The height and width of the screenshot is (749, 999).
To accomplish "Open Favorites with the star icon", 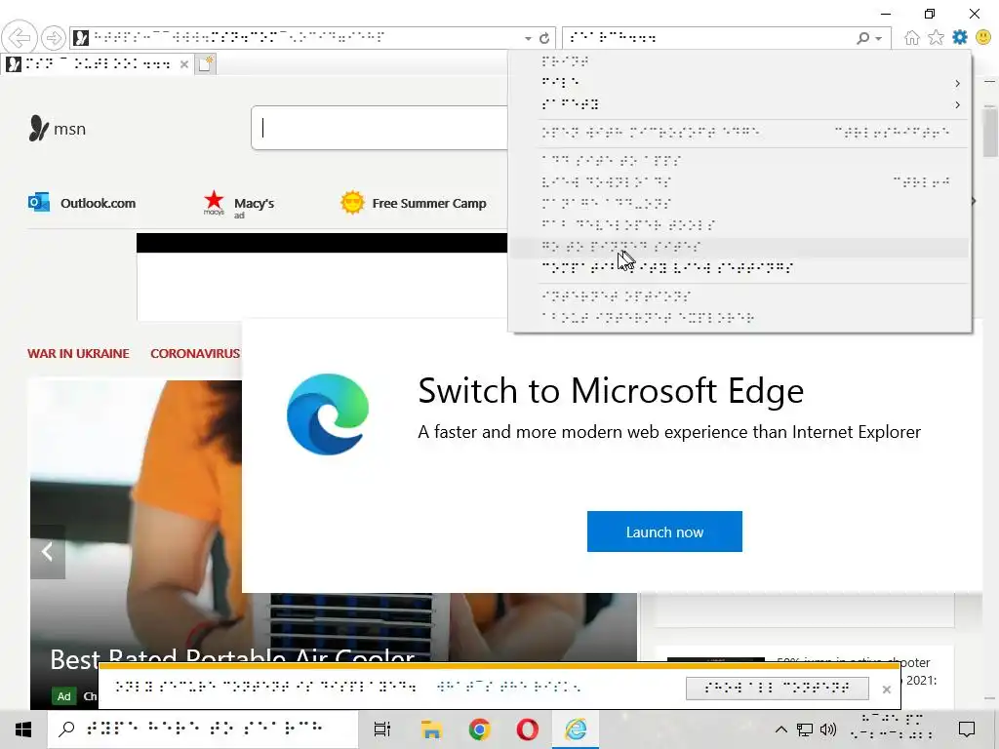I will 936,38.
